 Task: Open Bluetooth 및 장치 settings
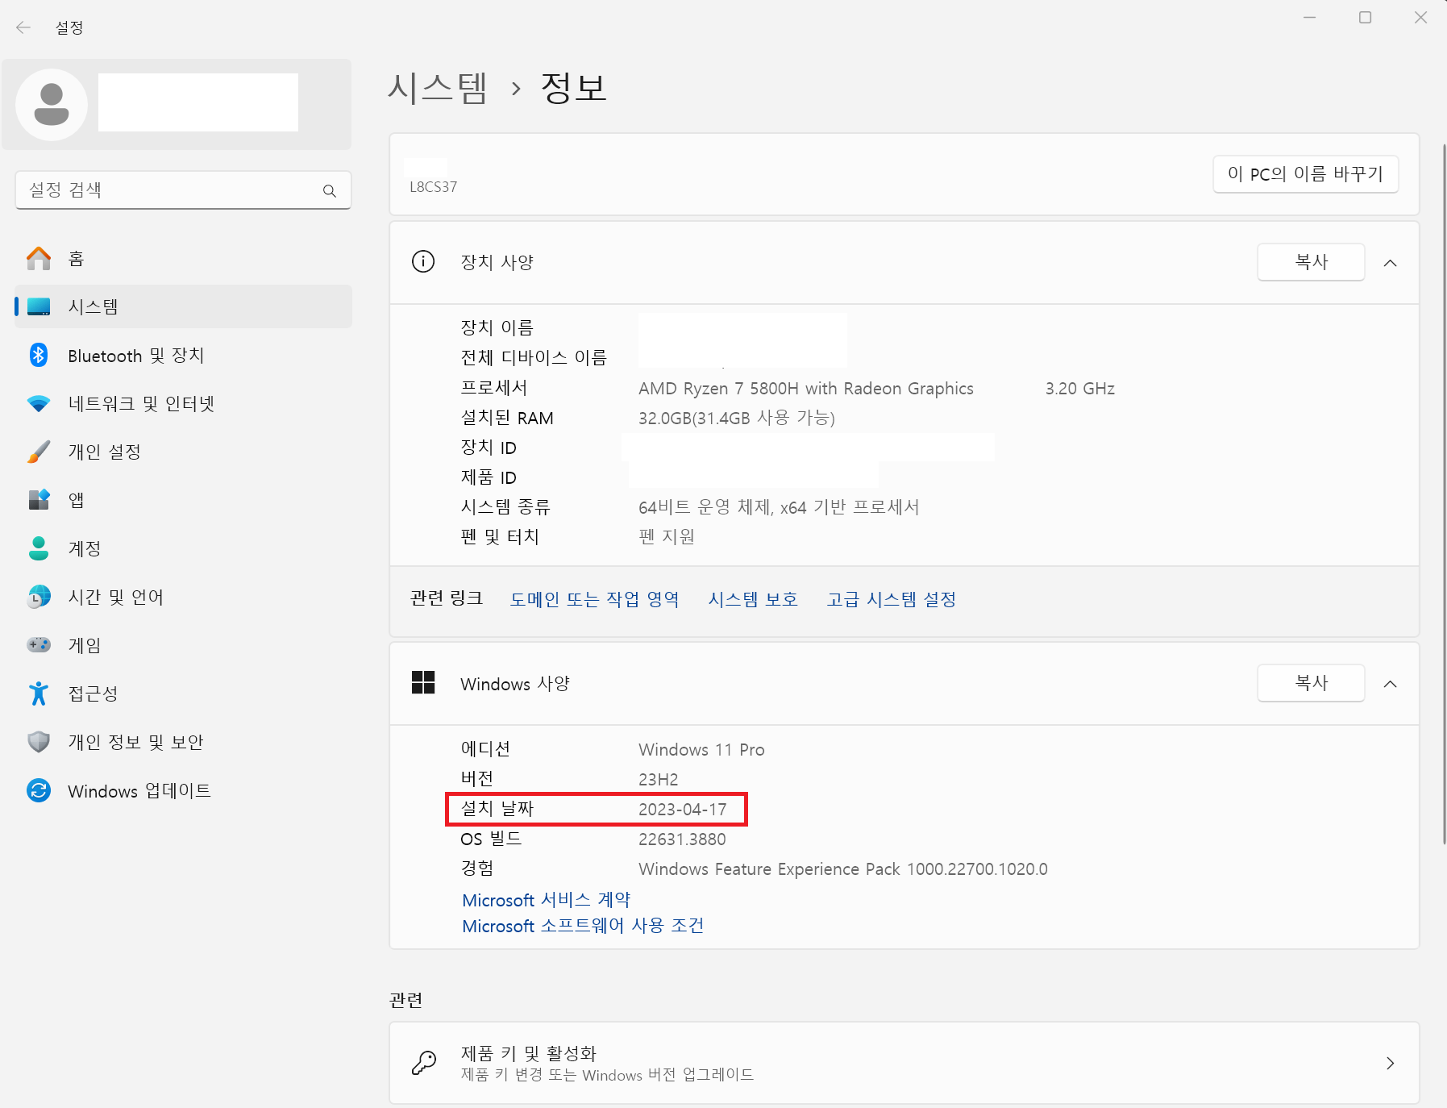183,355
